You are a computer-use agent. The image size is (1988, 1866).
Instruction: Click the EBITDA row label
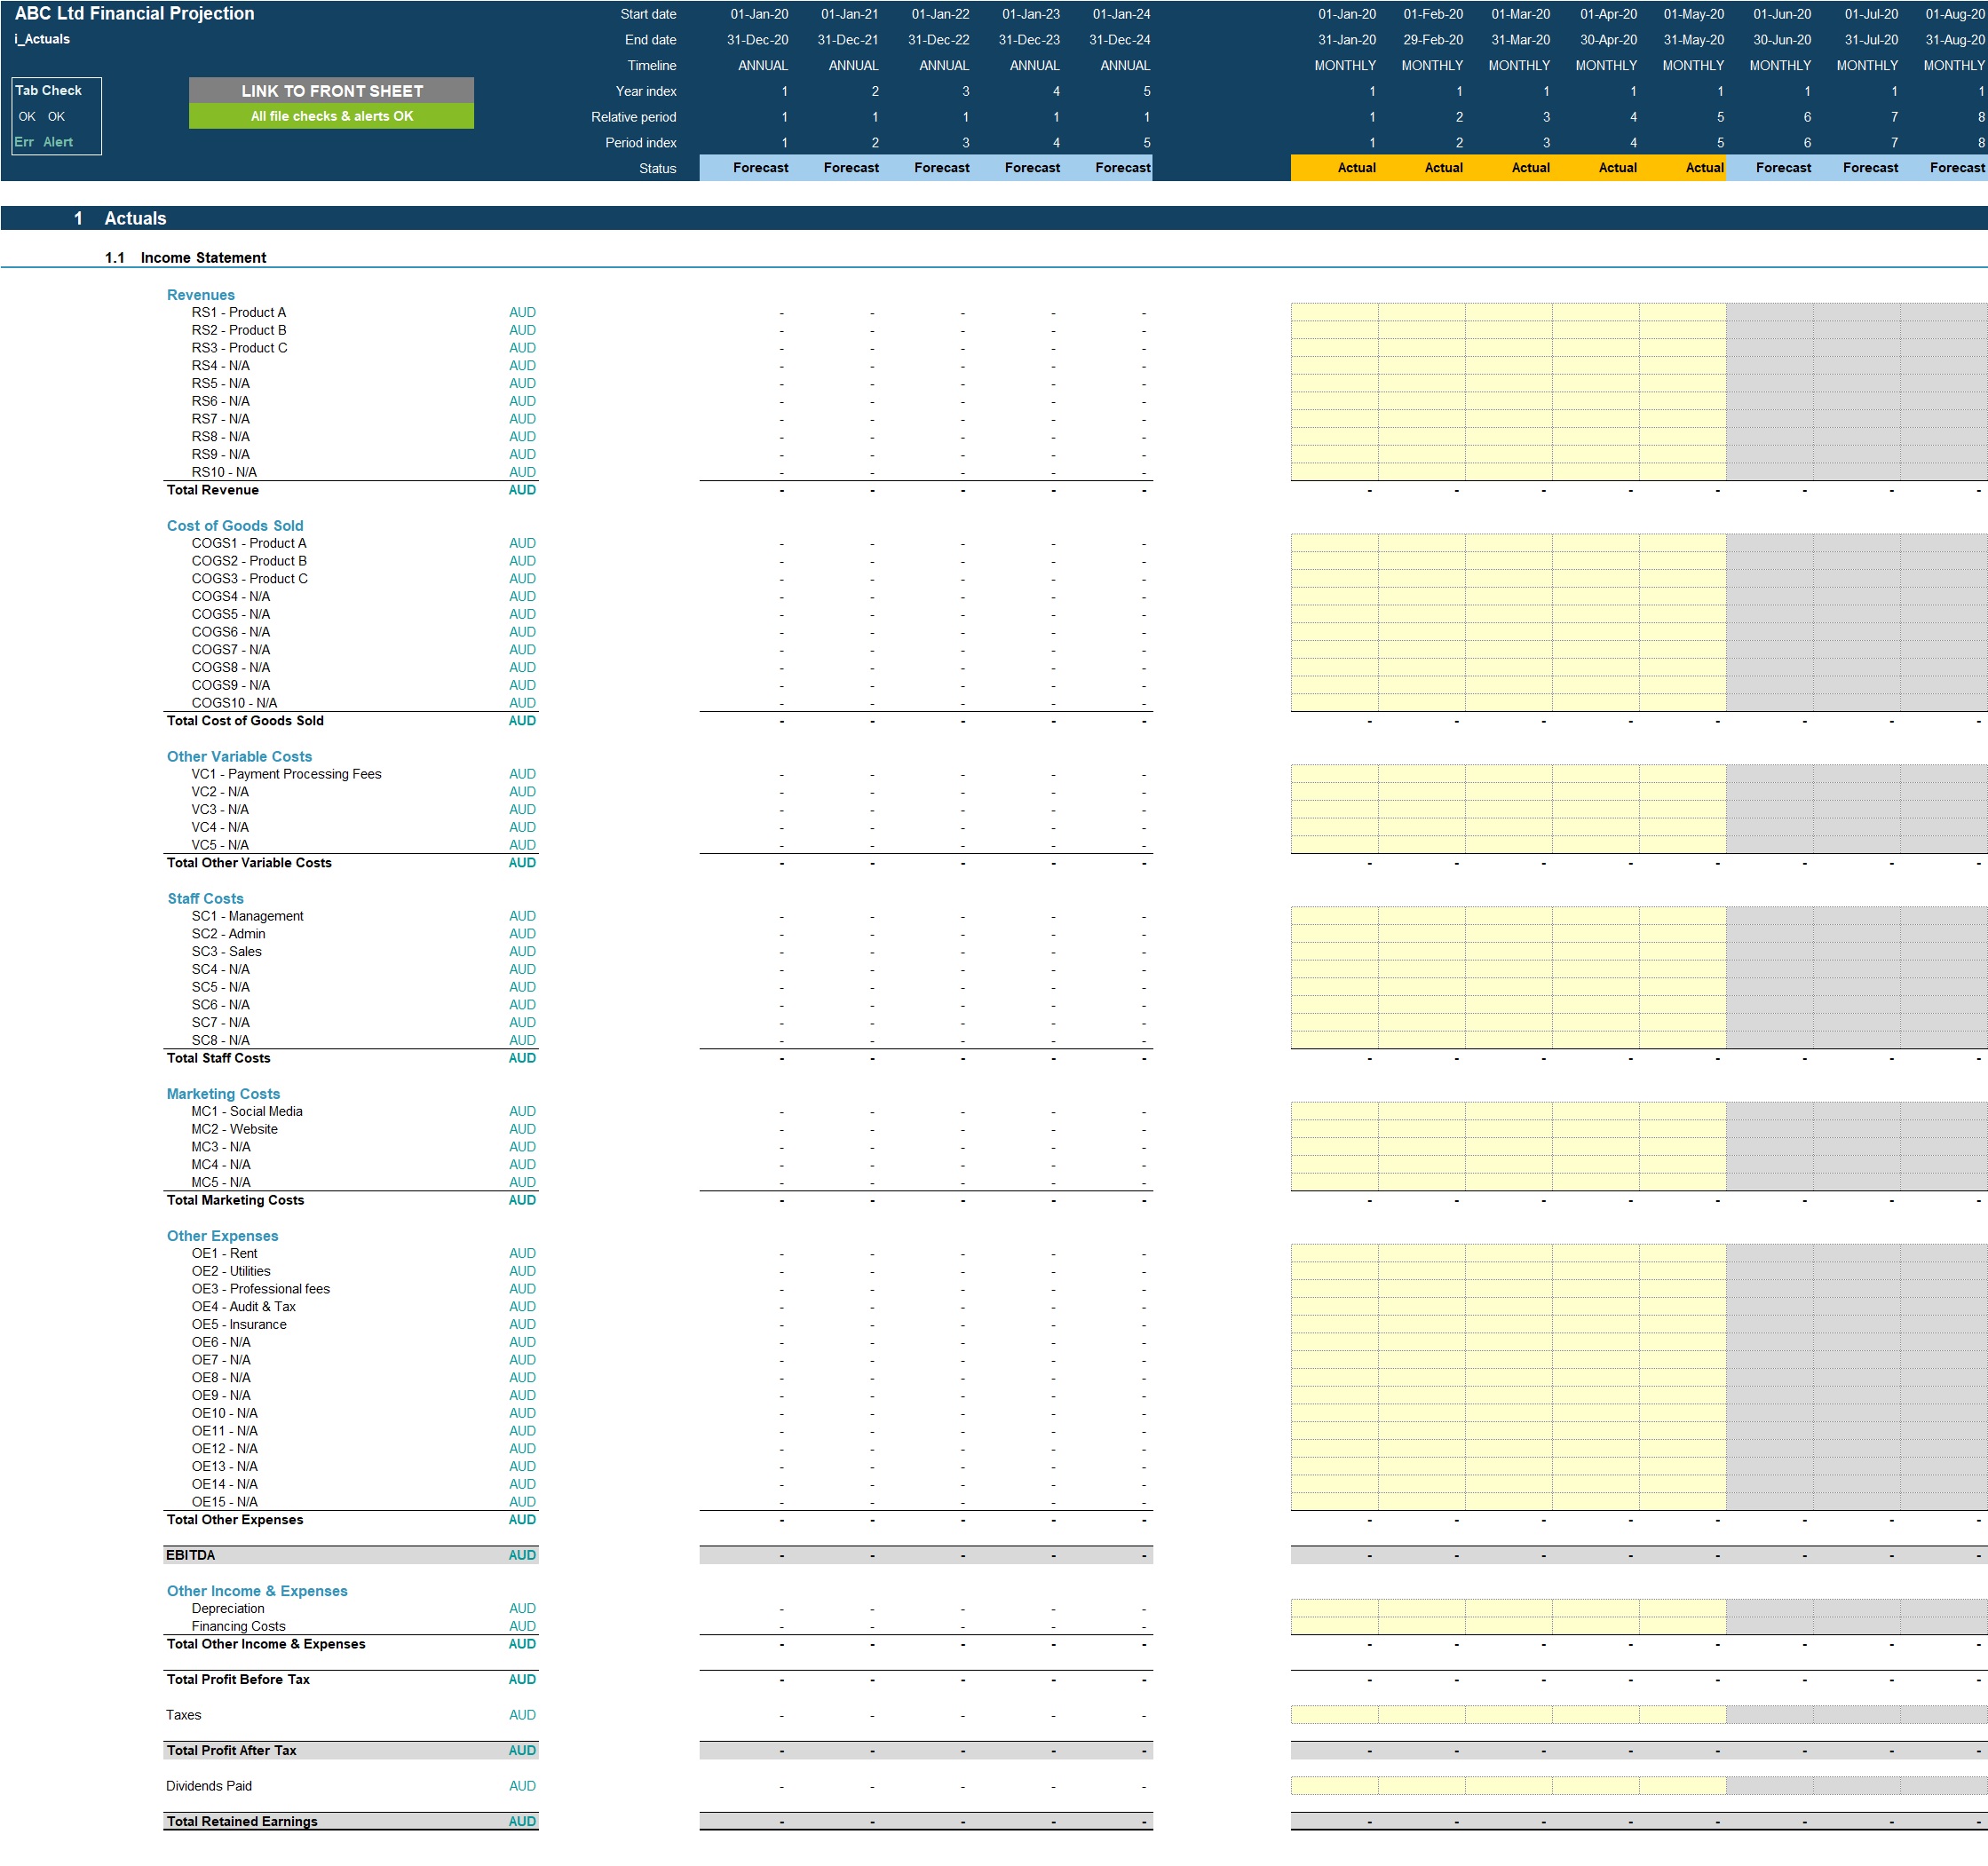pyautogui.click(x=190, y=1555)
